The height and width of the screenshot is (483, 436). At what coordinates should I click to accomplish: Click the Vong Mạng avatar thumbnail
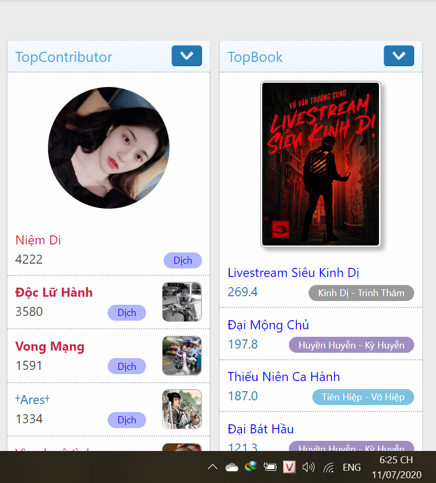(x=182, y=356)
